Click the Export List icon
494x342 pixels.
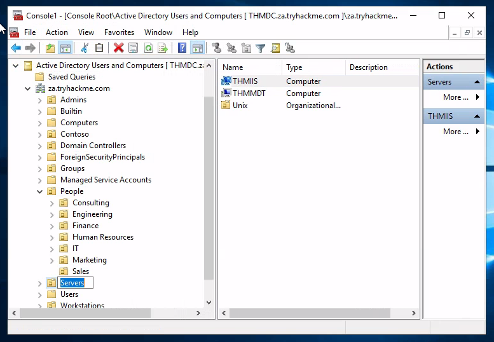pos(163,48)
